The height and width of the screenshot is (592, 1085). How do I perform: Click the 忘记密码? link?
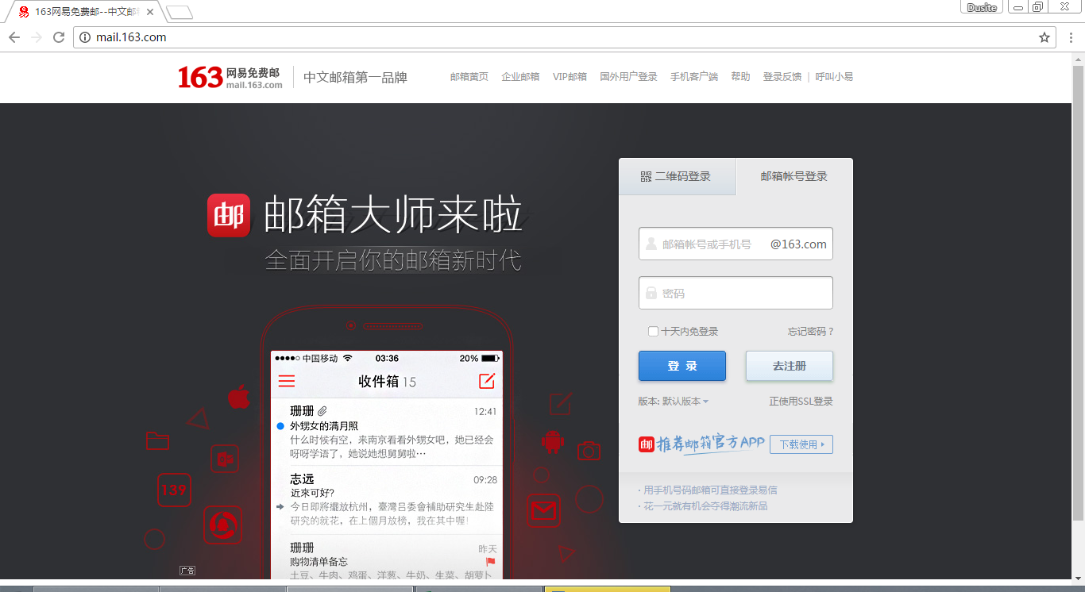click(x=811, y=332)
